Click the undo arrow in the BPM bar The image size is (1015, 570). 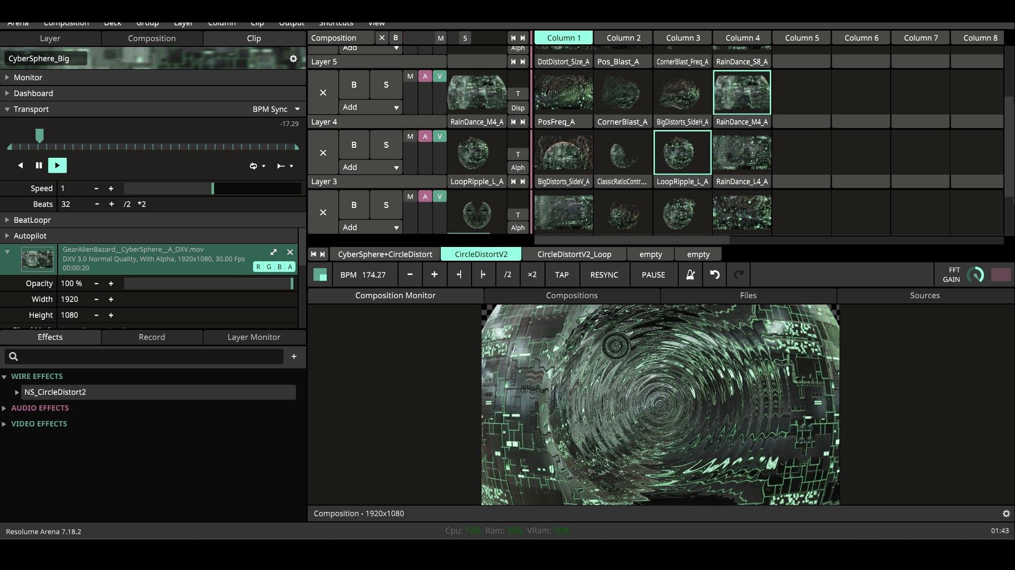715,275
